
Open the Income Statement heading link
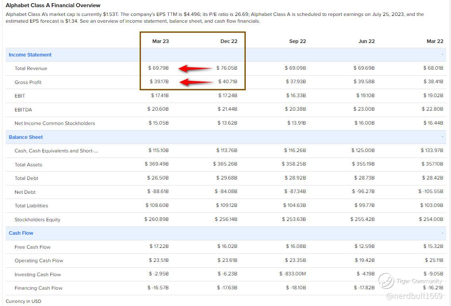tap(30, 55)
